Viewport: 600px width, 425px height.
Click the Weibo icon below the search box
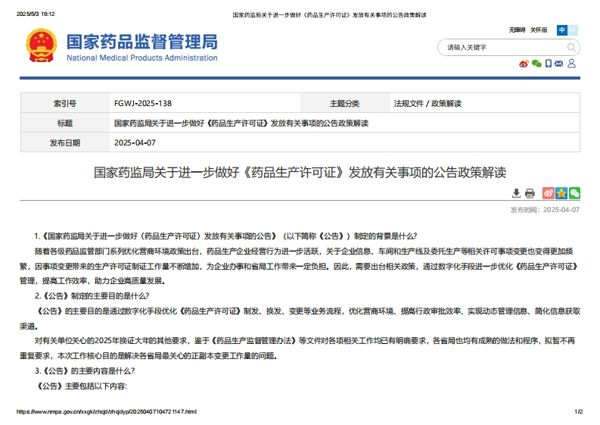524,64
